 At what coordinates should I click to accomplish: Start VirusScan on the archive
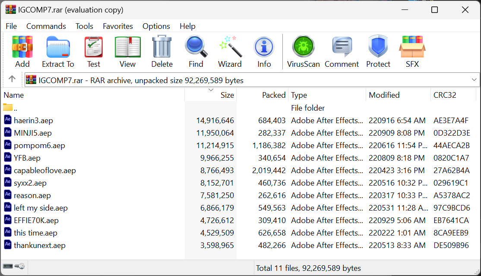(x=304, y=47)
